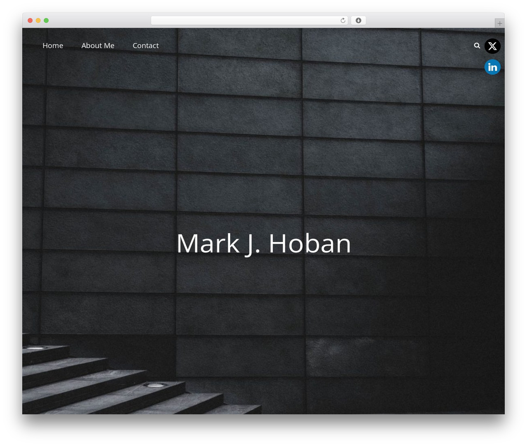The width and height of the screenshot is (527, 446).
Task: Navigate to the Contact page
Action: point(146,46)
